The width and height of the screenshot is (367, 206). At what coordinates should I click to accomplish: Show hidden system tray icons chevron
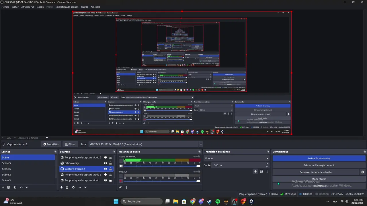click(x=327, y=201)
